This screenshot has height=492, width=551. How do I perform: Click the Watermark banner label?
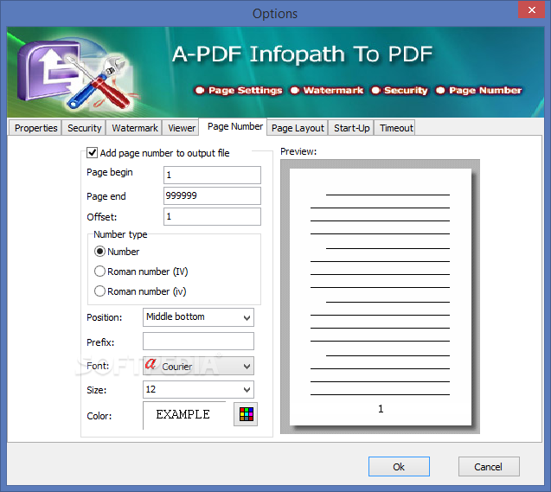click(x=333, y=90)
